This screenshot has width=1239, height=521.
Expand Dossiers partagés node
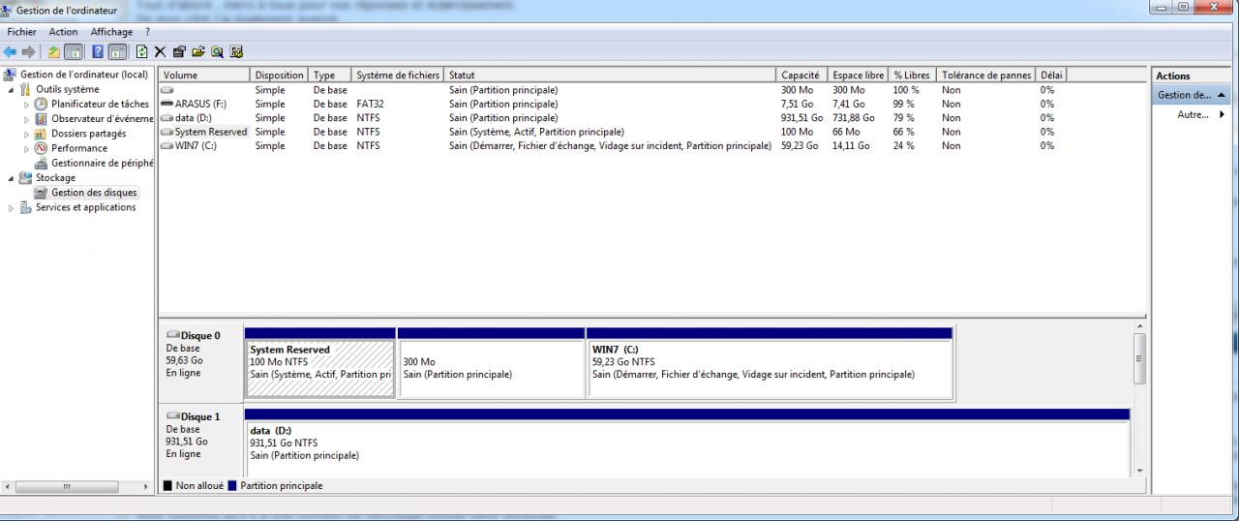[x=27, y=134]
